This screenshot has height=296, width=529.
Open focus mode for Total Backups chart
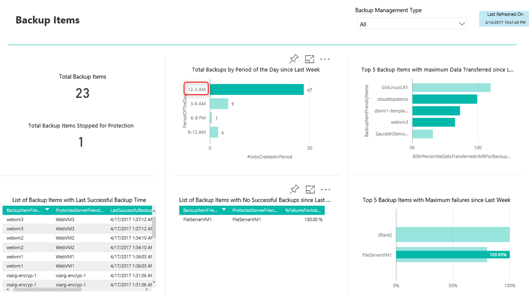click(309, 59)
